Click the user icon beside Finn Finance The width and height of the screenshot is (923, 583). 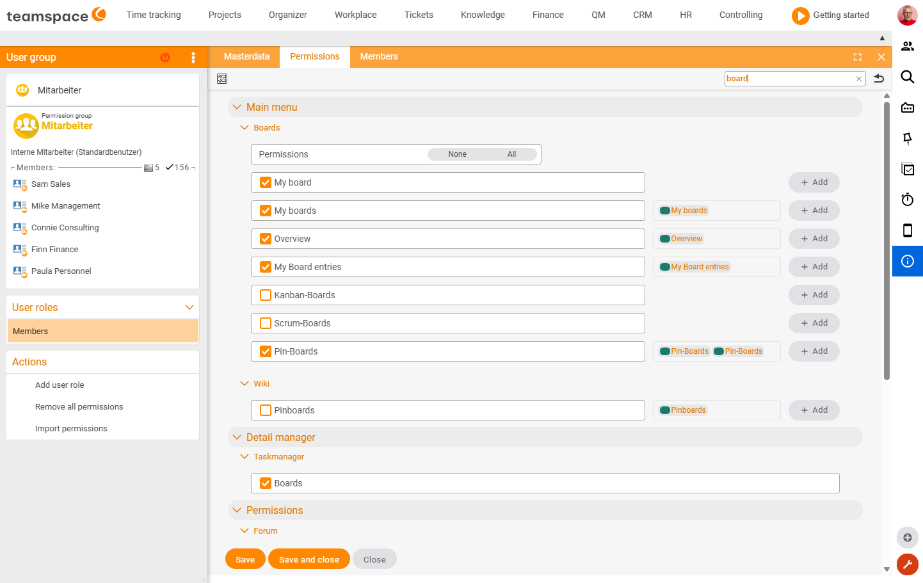click(x=20, y=250)
